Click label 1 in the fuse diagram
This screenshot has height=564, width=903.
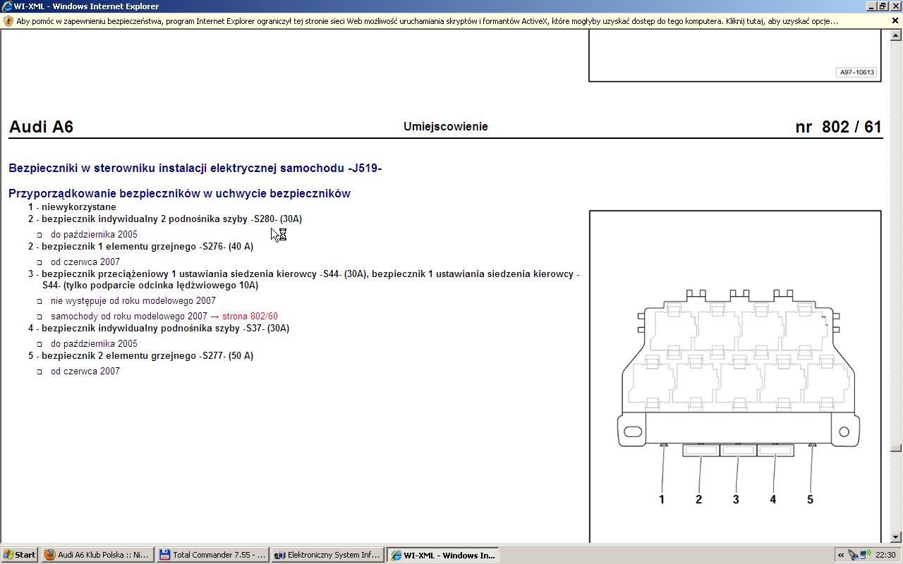pyautogui.click(x=662, y=500)
